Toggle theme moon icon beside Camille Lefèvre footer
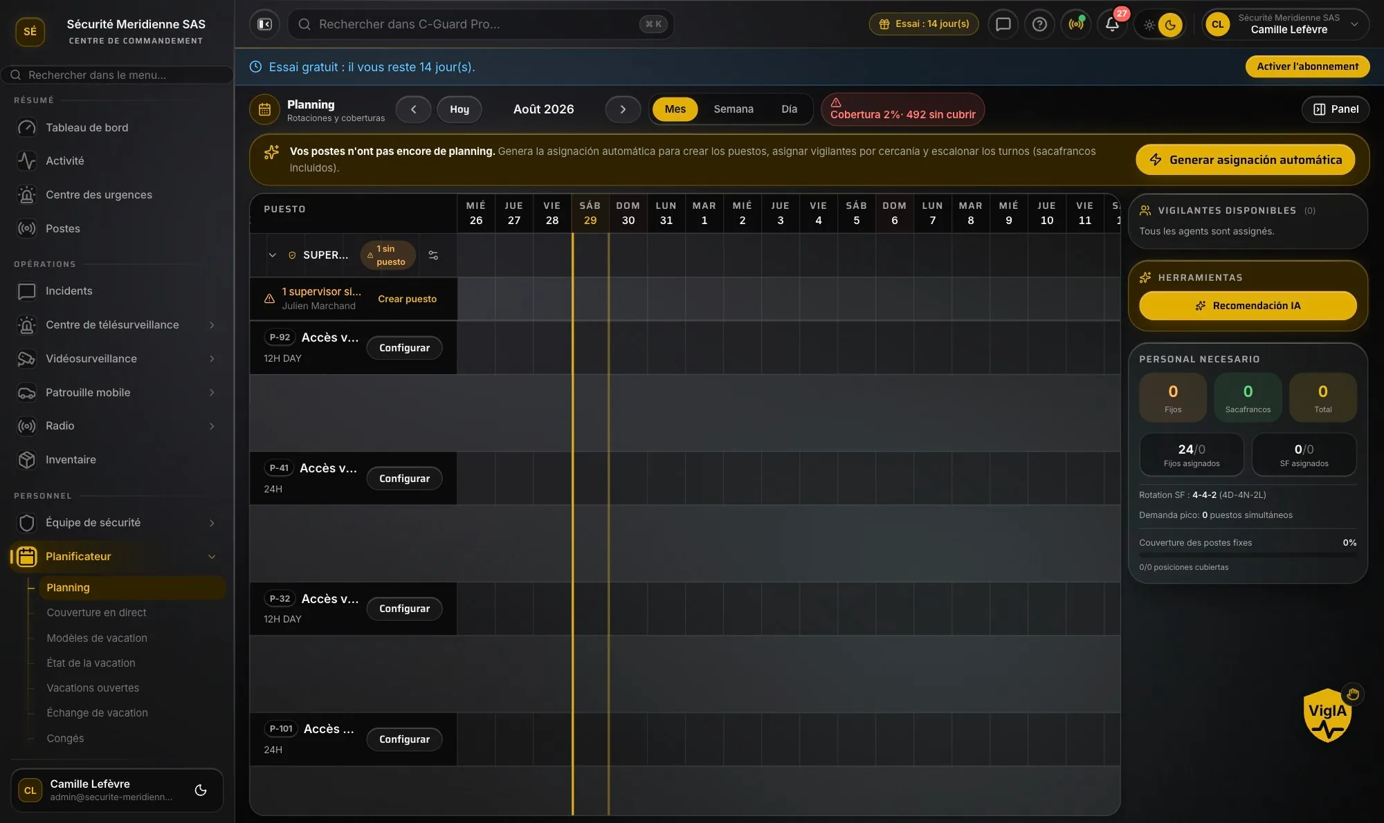 pyautogui.click(x=201, y=790)
